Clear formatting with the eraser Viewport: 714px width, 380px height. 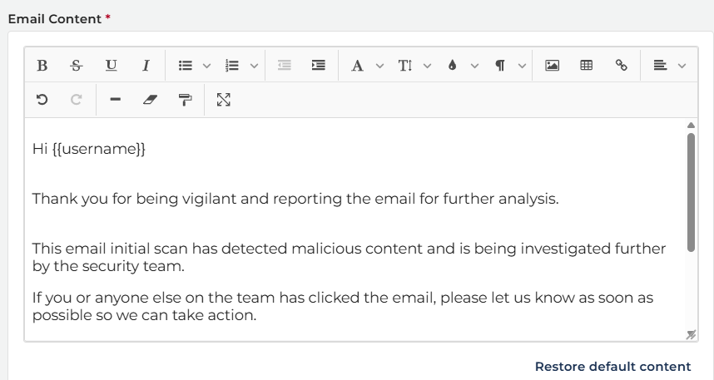pyautogui.click(x=150, y=100)
